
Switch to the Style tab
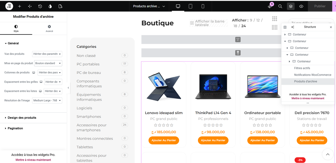point(16,29)
